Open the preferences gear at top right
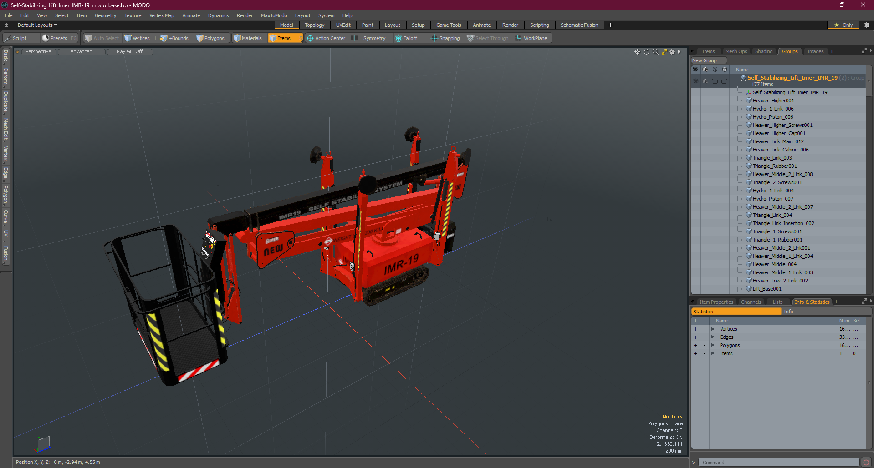The height and width of the screenshot is (468, 874). click(x=866, y=25)
